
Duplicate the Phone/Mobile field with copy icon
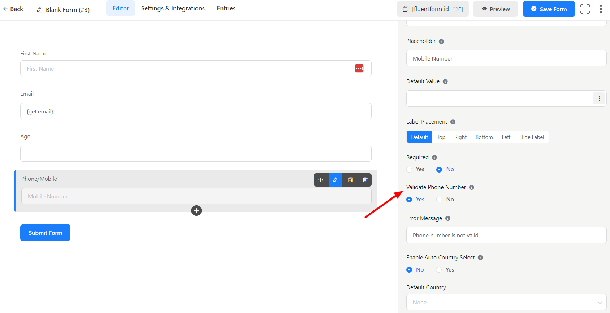pyautogui.click(x=350, y=180)
